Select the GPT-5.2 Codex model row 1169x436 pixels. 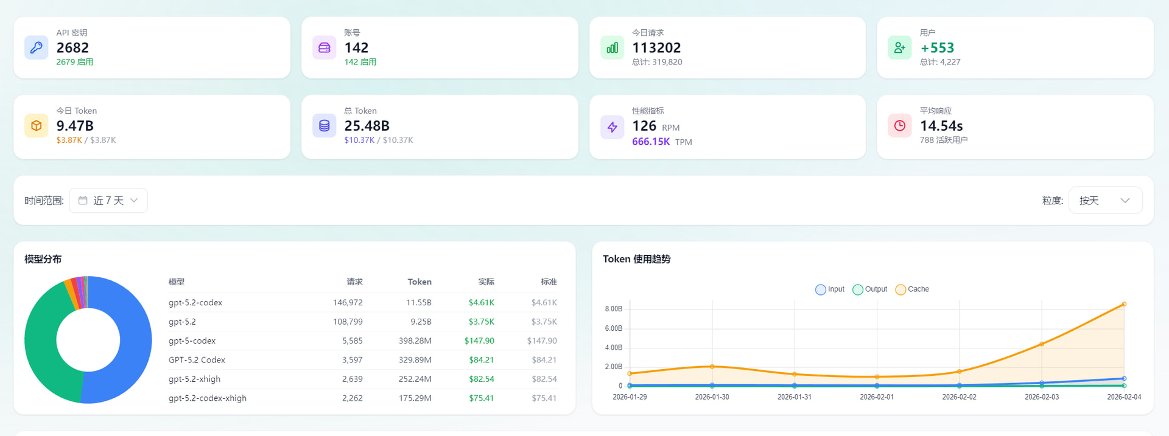[363, 360]
